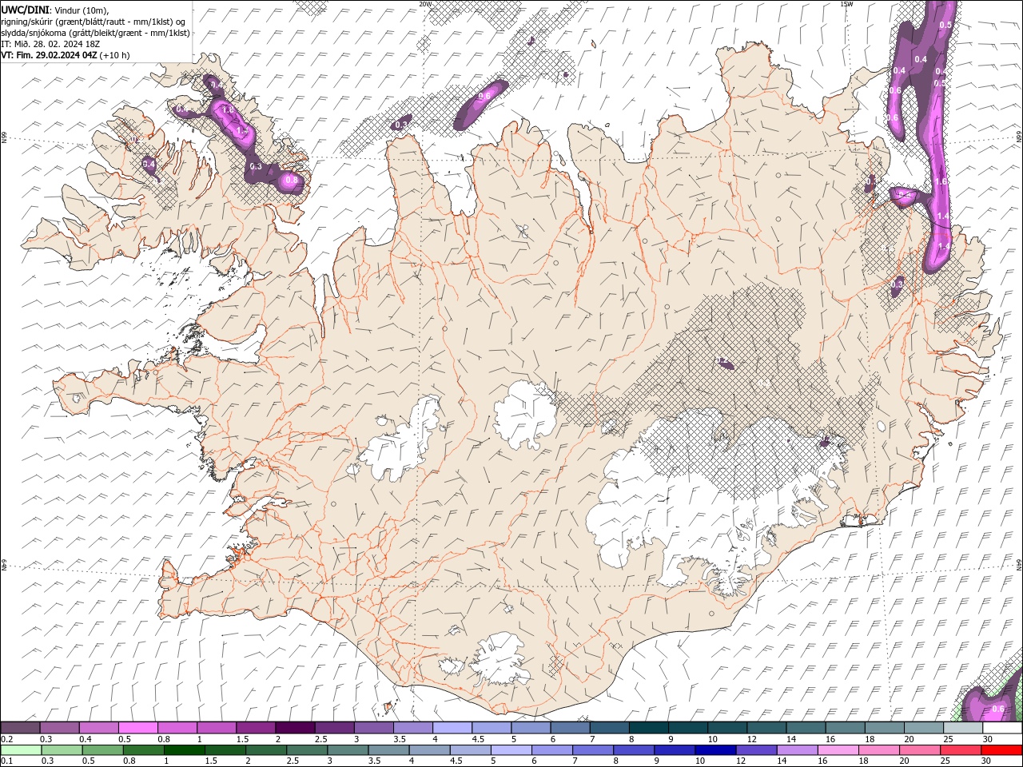This screenshot has height=767, width=1023.
Task: Click the 64N latitude label on right edge
Action: click(1019, 563)
